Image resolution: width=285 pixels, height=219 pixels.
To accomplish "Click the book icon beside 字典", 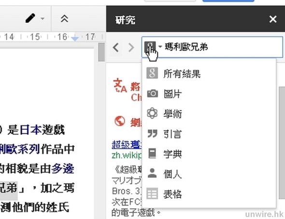I will [152, 153].
